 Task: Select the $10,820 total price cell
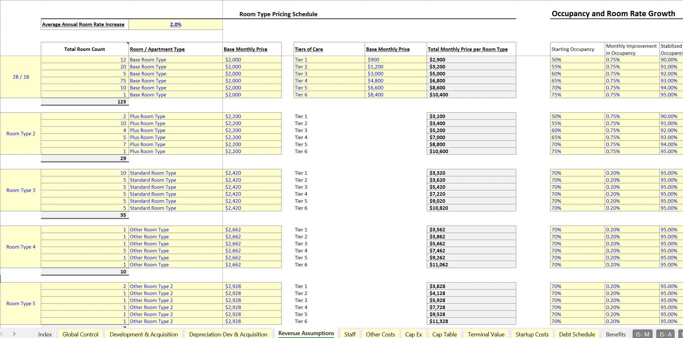[471, 208]
